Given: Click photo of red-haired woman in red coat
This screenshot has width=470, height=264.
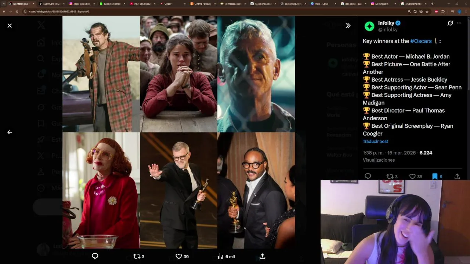Looking at the screenshot, I should pyautogui.click(x=101, y=190).
